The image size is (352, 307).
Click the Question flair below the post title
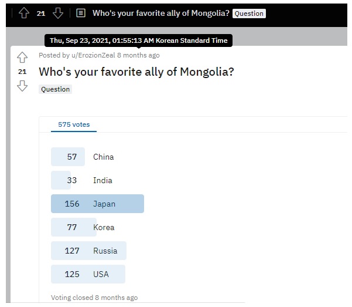[x=56, y=89]
